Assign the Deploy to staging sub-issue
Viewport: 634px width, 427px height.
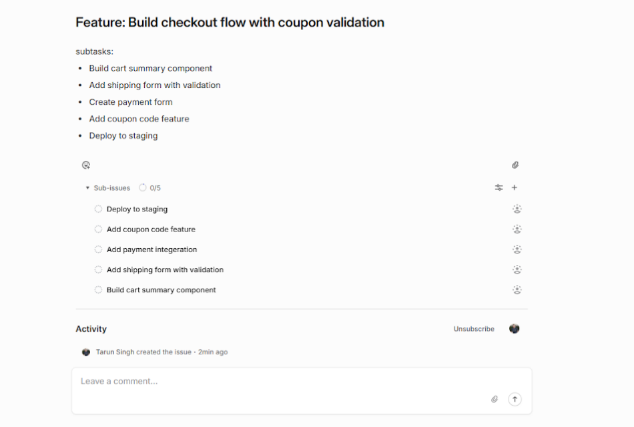517,209
